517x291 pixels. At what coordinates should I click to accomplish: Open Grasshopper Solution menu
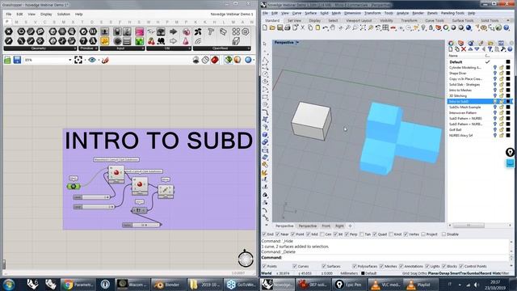[64, 15]
